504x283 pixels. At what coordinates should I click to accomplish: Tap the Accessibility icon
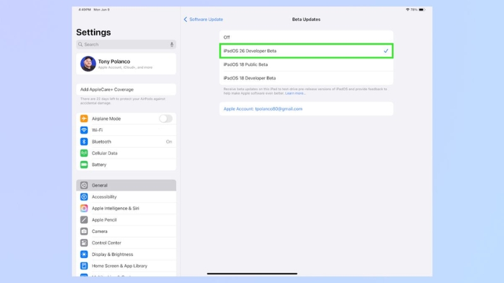pos(84,197)
